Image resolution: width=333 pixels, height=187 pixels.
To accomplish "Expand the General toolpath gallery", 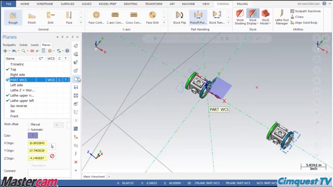I will (81, 22).
